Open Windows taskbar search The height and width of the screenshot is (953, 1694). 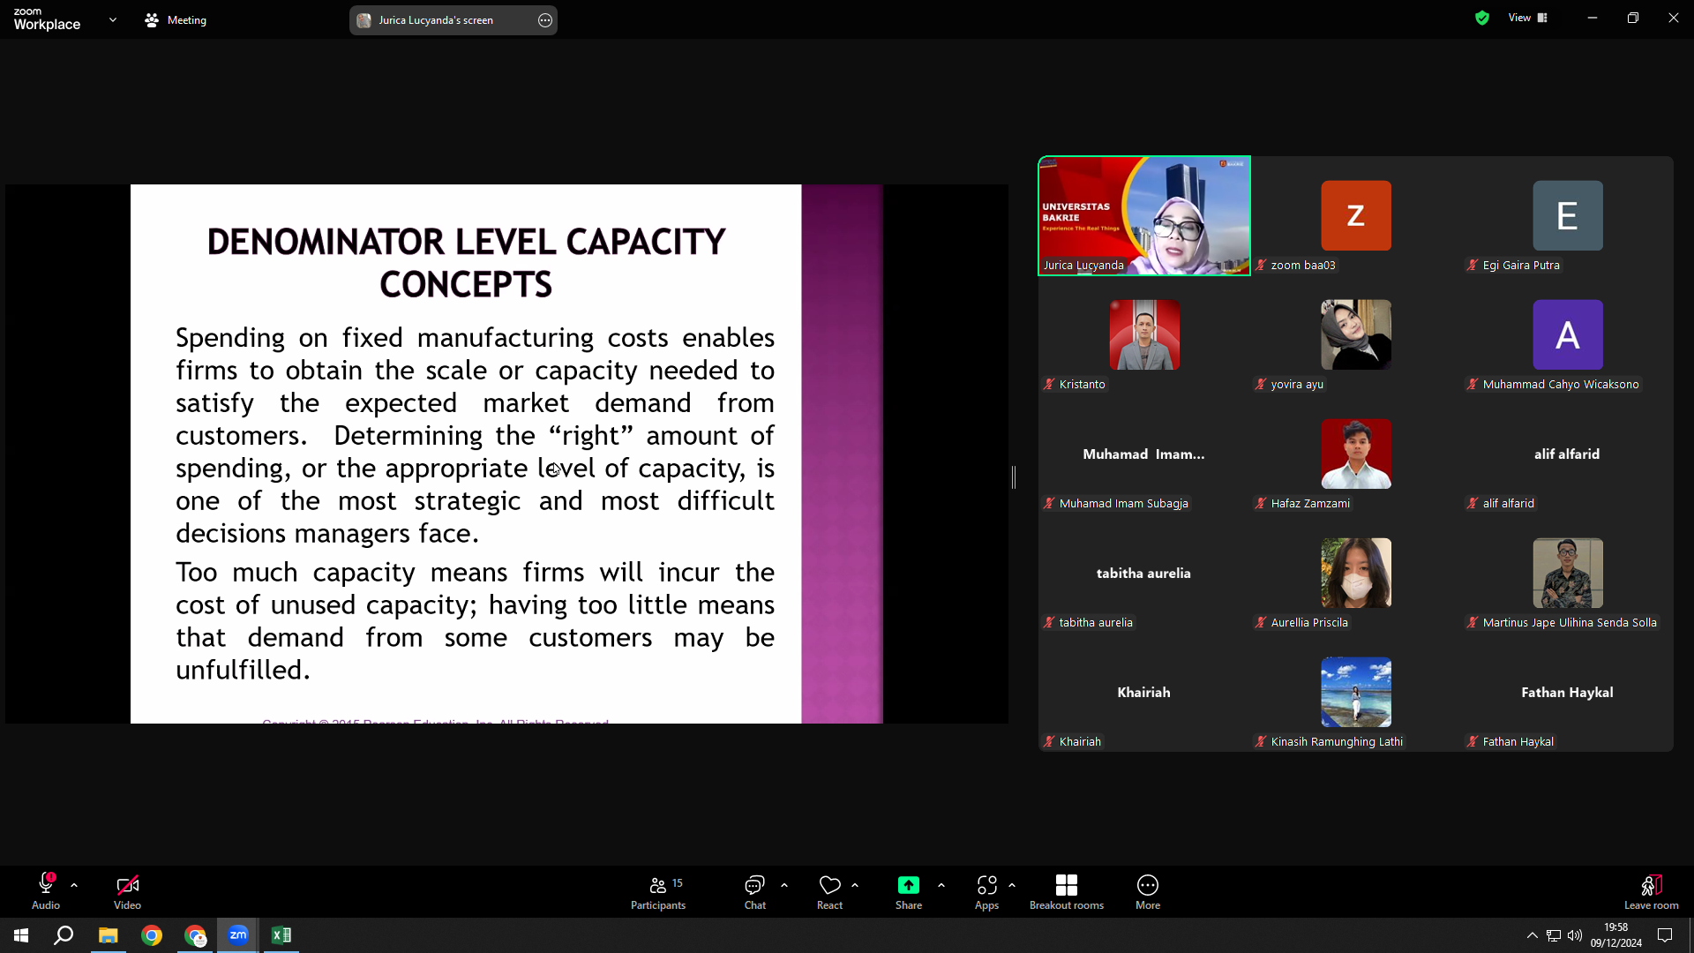[64, 935]
